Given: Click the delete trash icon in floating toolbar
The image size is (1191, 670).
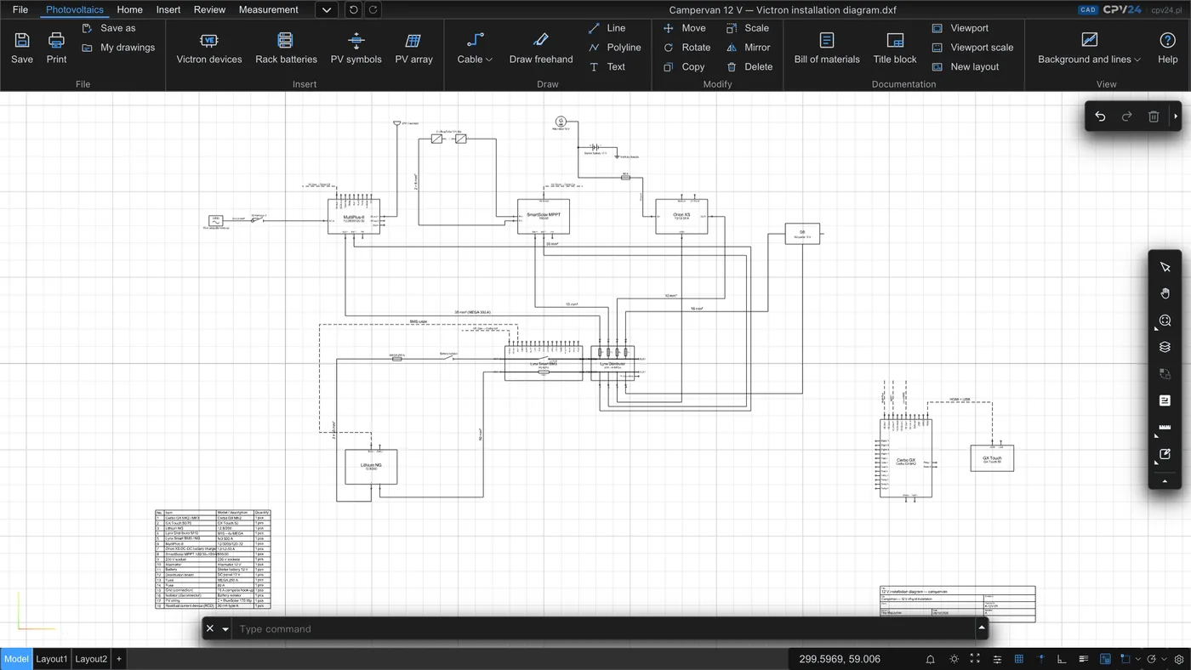Looking at the screenshot, I should 1154,116.
